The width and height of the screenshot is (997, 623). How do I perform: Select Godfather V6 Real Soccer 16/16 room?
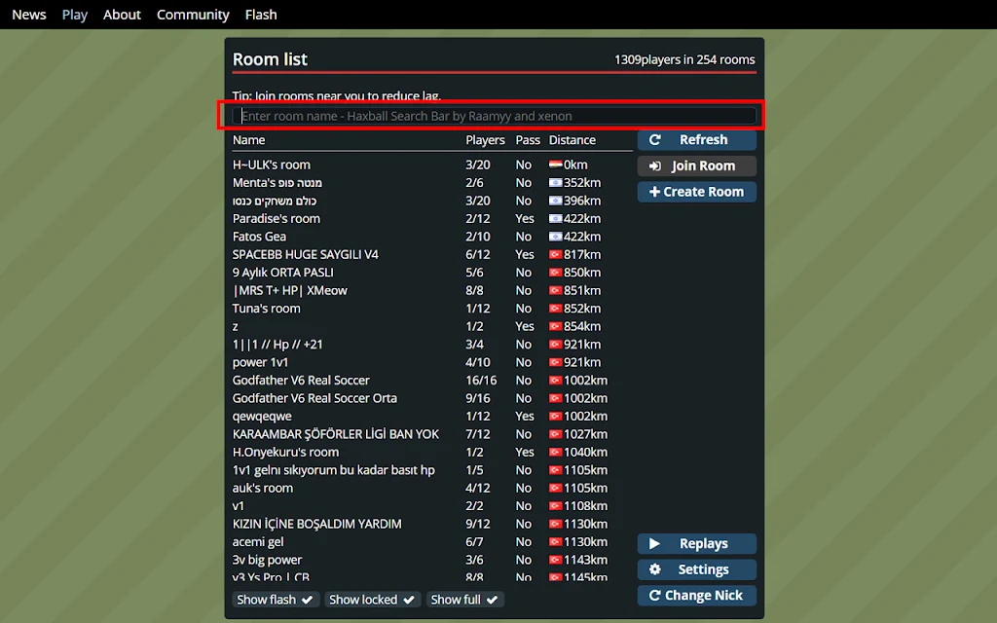click(431, 381)
